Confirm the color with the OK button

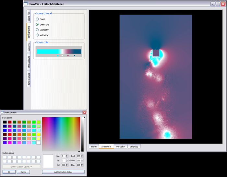pyautogui.click(x=9, y=172)
